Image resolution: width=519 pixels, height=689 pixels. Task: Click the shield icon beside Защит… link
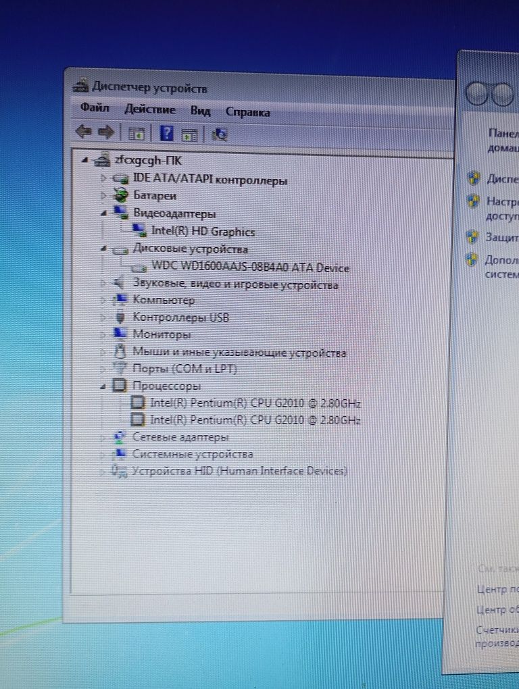[x=472, y=237]
